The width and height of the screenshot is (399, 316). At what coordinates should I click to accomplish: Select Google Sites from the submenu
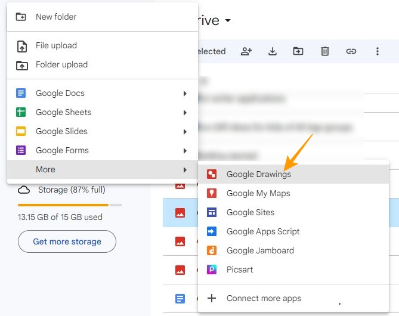pos(293,212)
